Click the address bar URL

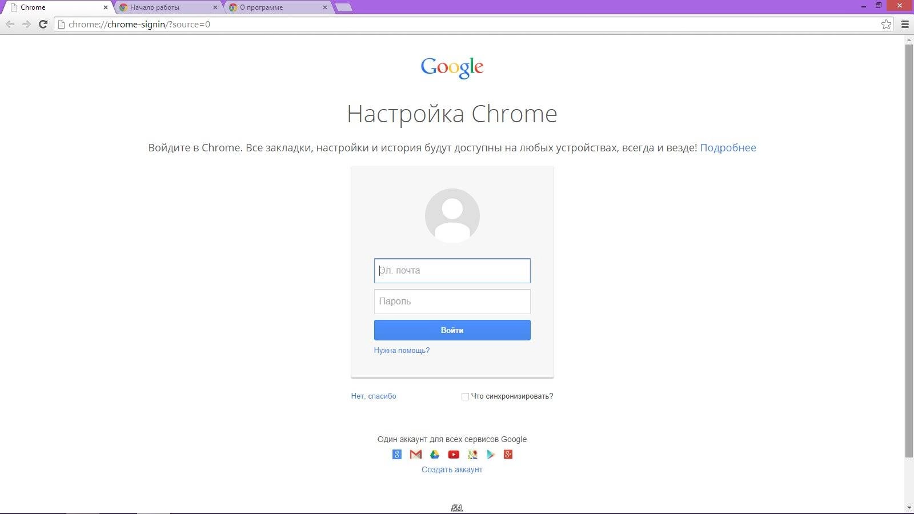coord(139,24)
